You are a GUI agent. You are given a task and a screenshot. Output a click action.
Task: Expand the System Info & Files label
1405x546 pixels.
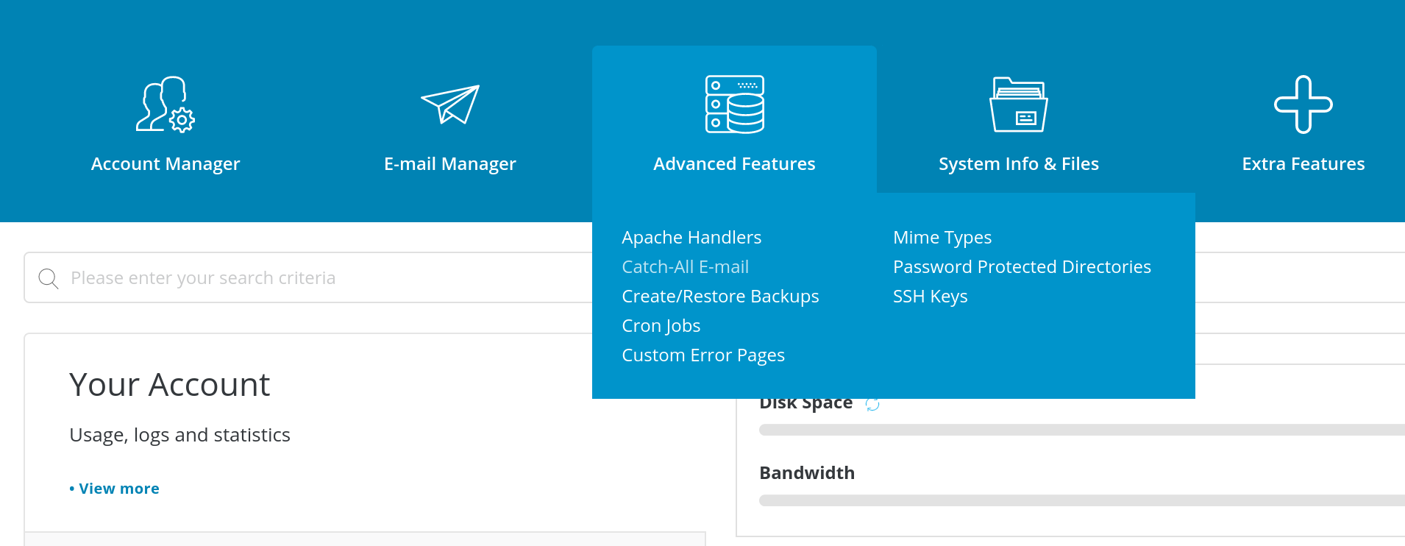(x=1019, y=163)
